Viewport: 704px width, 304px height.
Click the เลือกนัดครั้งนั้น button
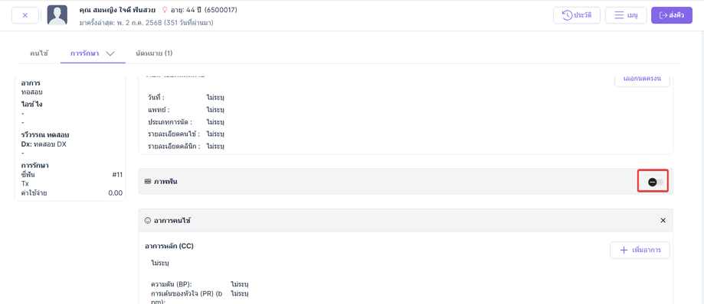tap(642, 79)
